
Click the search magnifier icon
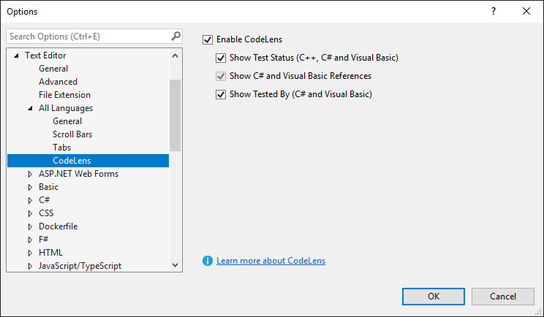[176, 36]
